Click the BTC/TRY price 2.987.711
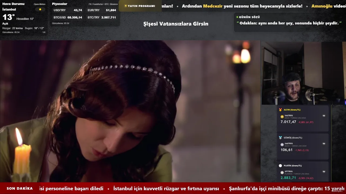Viewport: 346px width, 194px height. click(109, 18)
